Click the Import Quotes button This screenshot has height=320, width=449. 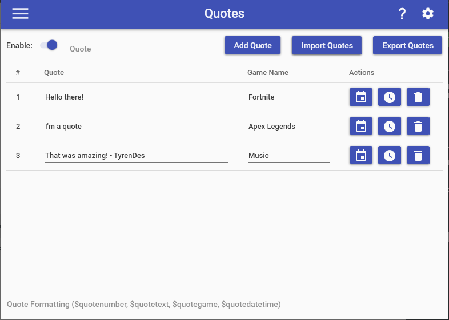pyautogui.click(x=327, y=46)
